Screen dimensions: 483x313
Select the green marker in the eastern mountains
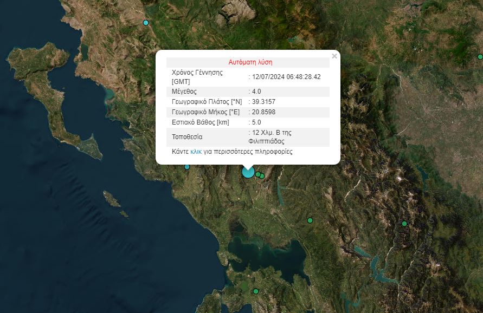tap(404, 223)
